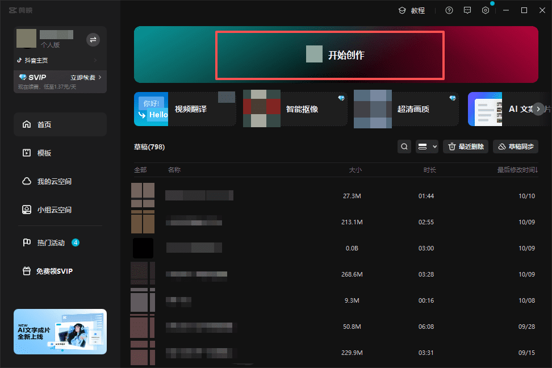
Task: Go to 模板 in sidebar
Action: (44, 153)
